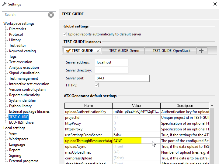Select the uploadAsync (True) value cell
Screen dimensions: 219x164
[136, 146]
